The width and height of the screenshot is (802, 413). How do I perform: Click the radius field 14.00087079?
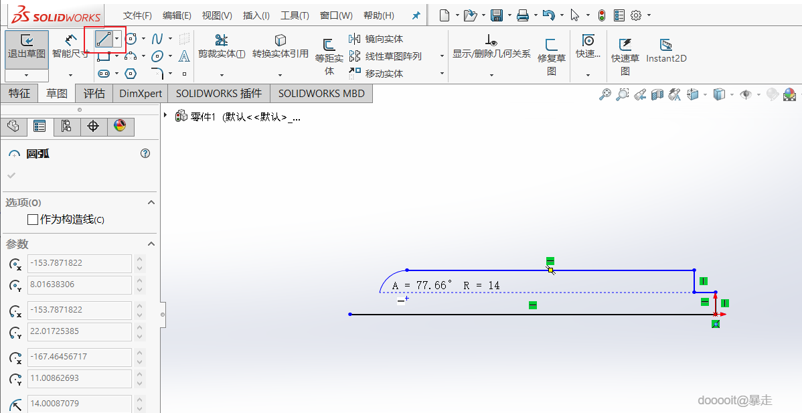pos(79,403)
